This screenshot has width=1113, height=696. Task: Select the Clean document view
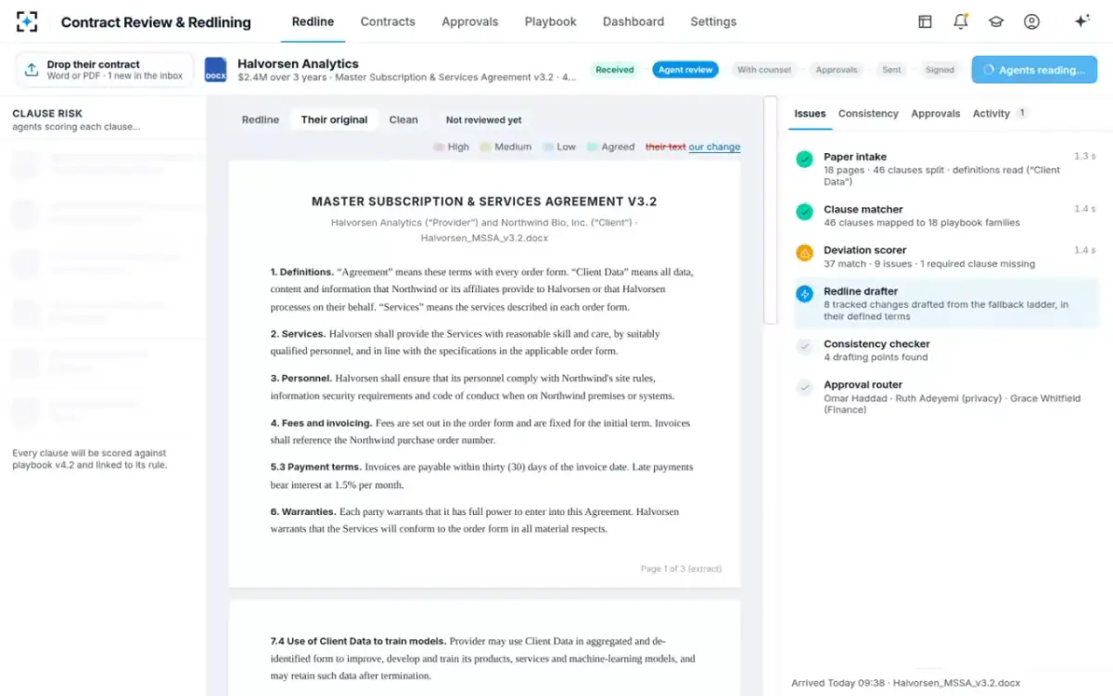403,120
